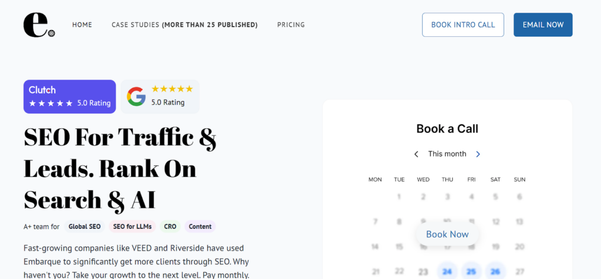Pick date 26 in the calendar
This screenshot has height=279, width=601.
(495, 272)
